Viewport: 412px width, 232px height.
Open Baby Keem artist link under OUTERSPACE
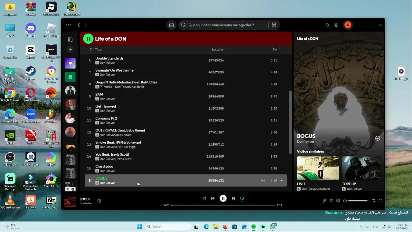(124, 135)
